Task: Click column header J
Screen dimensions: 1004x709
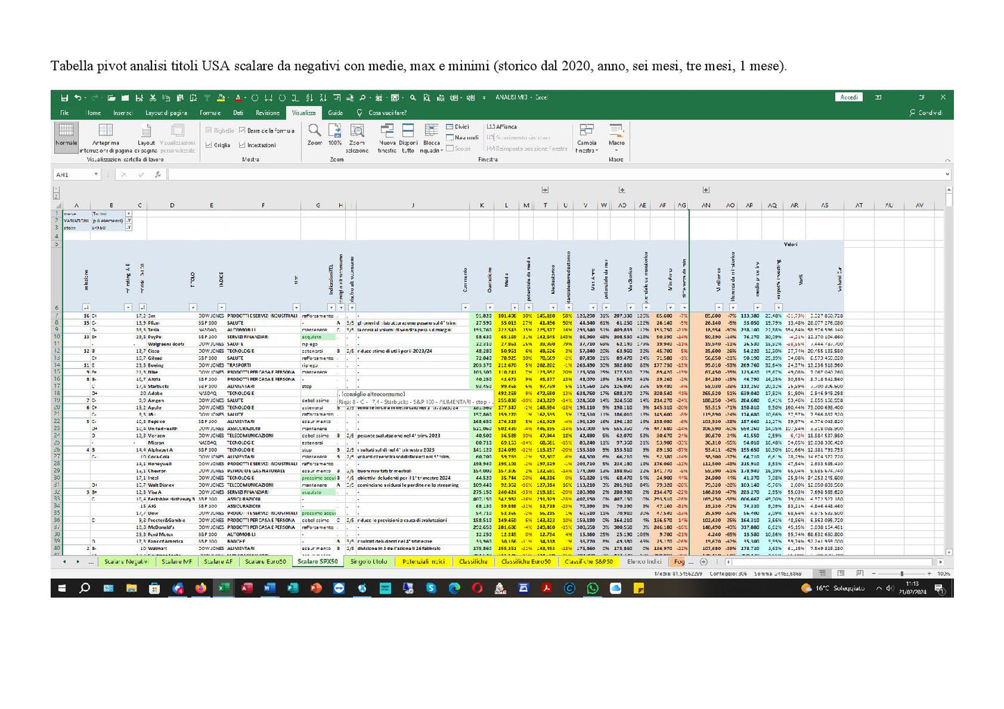Action: pyautogui.click(x=412, y=206)
